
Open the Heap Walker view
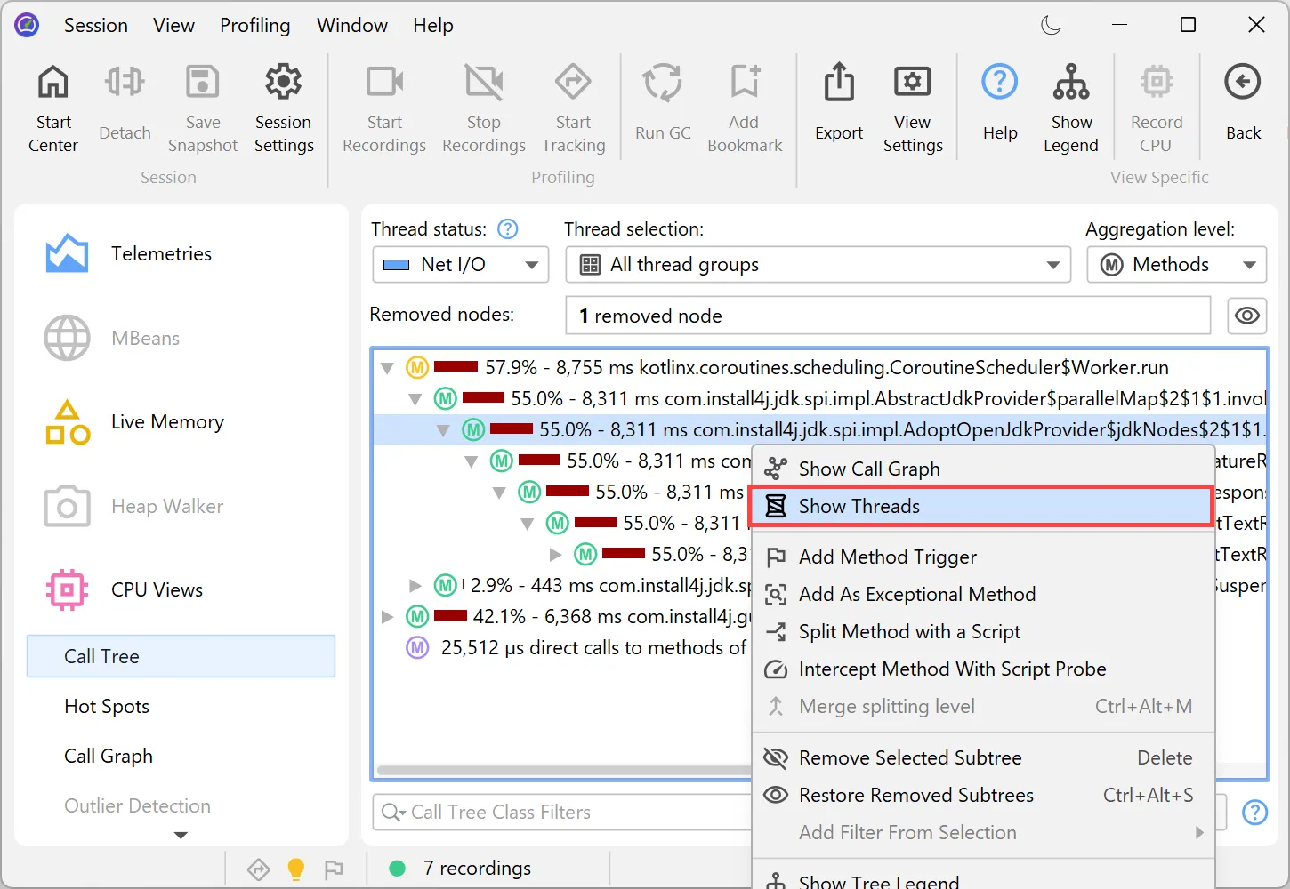[165, 506]
